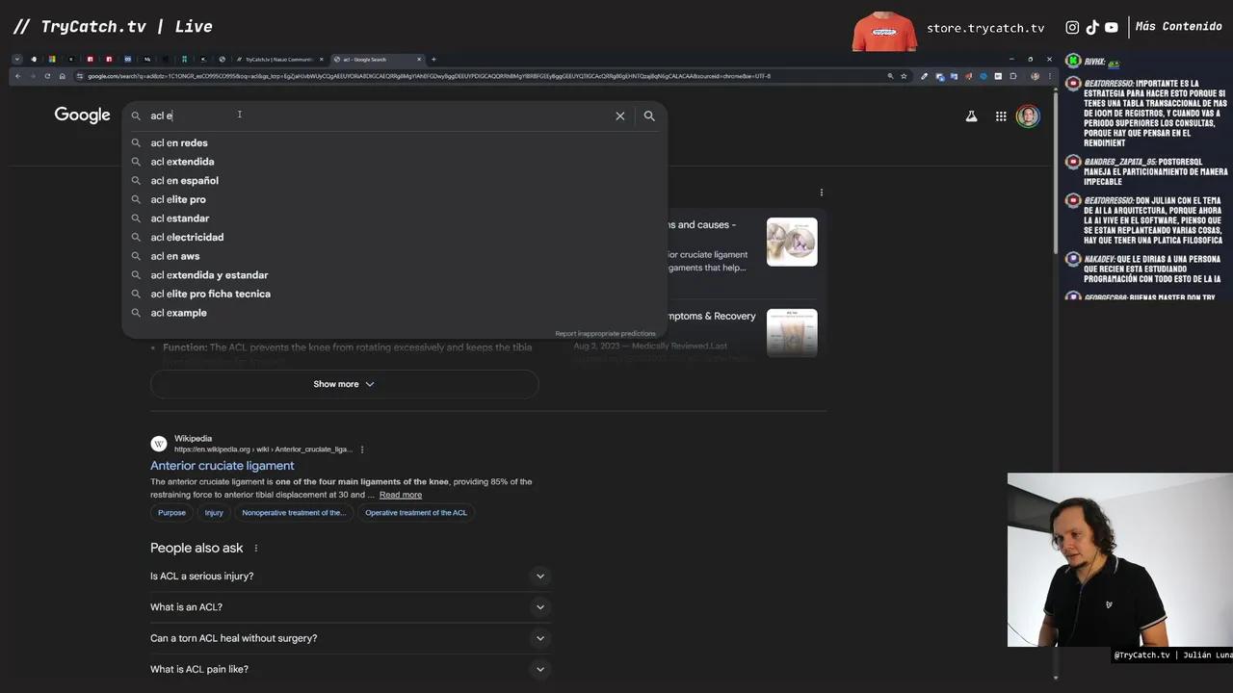Open the YouTube icon in the header

click(x=1112, y=28)
